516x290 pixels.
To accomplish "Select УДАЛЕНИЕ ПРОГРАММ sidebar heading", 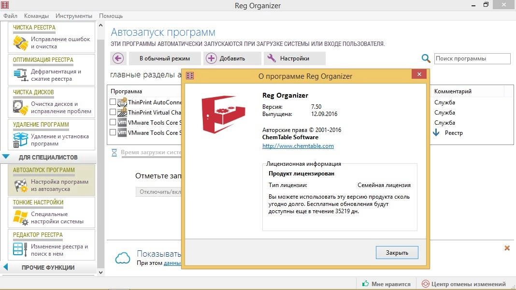I will pyautogui.click(x=41, y=124).
